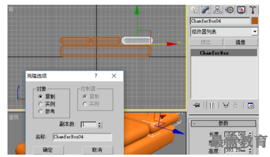
Task: Select ChamferBox entry in modifier stack
Action: tap(224, 53)
